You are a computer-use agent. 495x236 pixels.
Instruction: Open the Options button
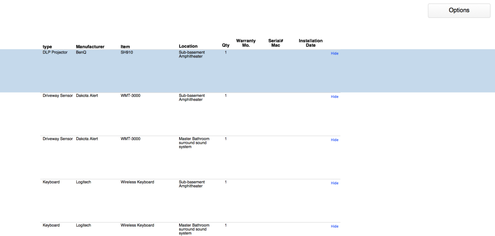pyautogui.click(x=459, y=10)
